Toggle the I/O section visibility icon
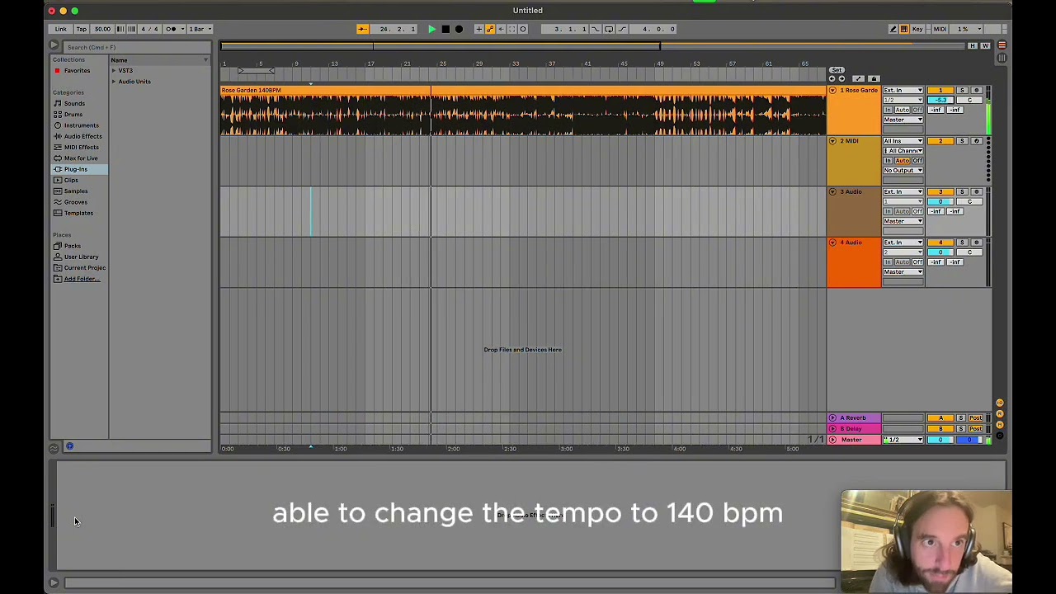 coord(1000,403)
